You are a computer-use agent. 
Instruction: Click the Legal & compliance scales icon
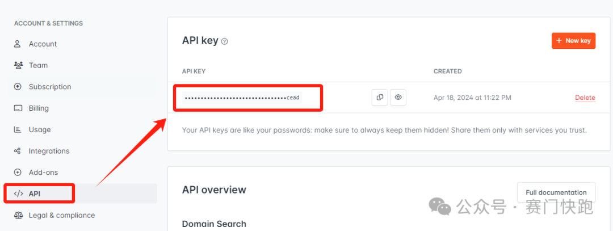(x=18, y=215)
